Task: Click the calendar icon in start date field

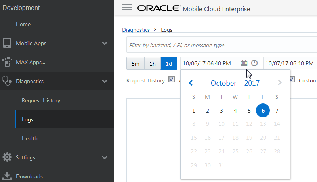Action: (x=244, y=63)
